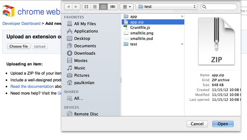Expand the app folder arrow
This screenshot has width=247, height=140.
182,16
